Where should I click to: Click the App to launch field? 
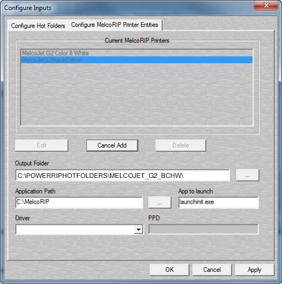(x=219, y=203)
